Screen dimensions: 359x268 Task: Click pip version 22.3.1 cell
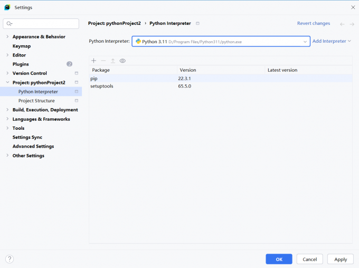(x=185, y=79)
